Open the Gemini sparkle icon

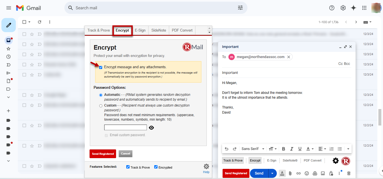pos(353,8)
